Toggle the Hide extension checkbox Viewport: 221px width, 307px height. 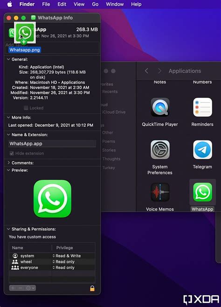point(12,153)
